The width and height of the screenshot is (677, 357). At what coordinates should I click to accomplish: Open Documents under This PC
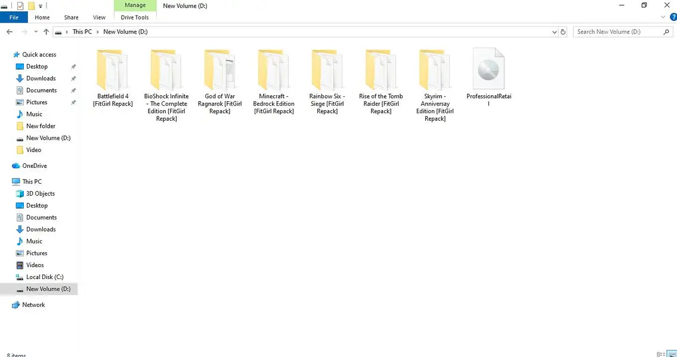pyautogui.click(x=41, y=218)
